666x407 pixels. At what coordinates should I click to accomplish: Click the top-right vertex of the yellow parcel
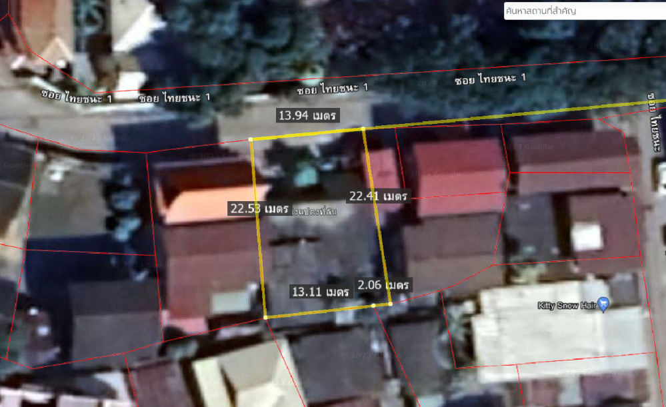[x=363, y=128]
